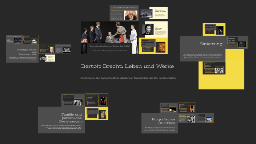Open 'Einfluss von Helene Weigel' slide
Viewport: 256px width, 144px height.
pos(96,100)
